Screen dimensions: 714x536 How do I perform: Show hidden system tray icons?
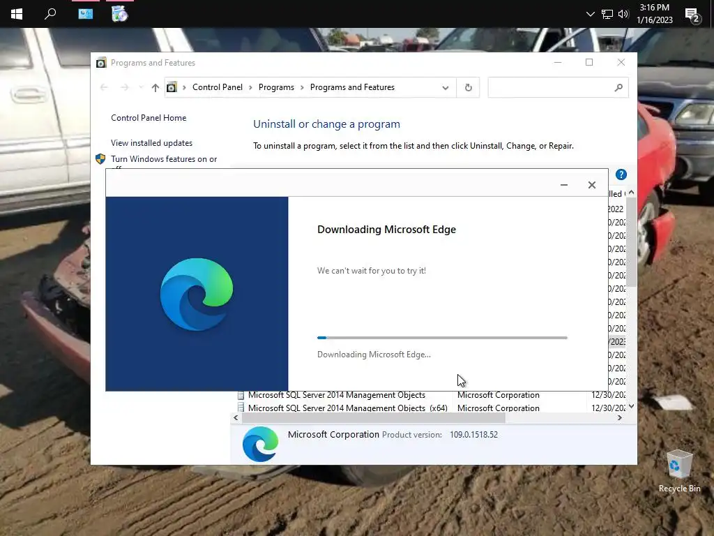click(x=590, y=14)
